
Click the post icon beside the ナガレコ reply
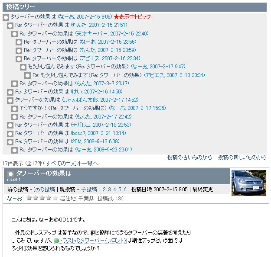(x=10, y=125)
